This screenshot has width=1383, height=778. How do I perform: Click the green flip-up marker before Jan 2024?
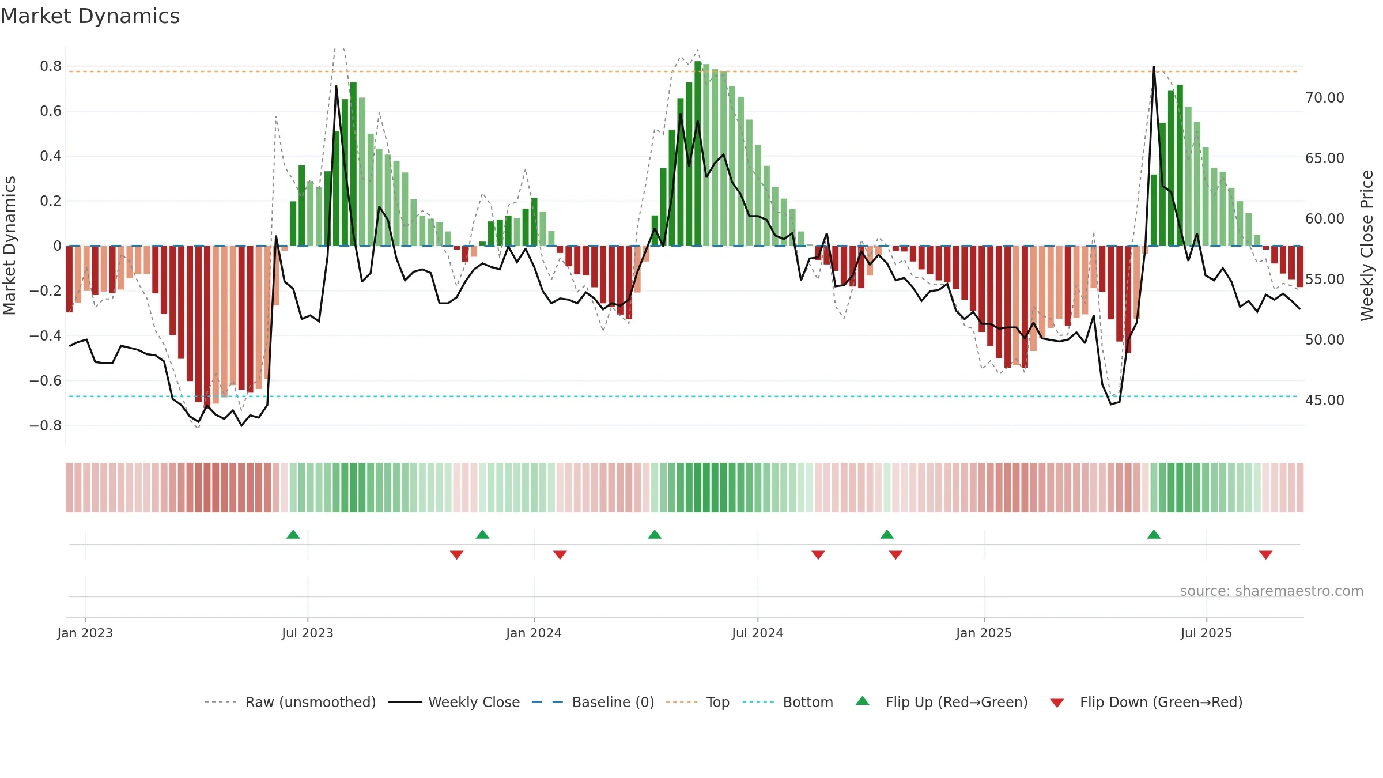click(483, 534)
